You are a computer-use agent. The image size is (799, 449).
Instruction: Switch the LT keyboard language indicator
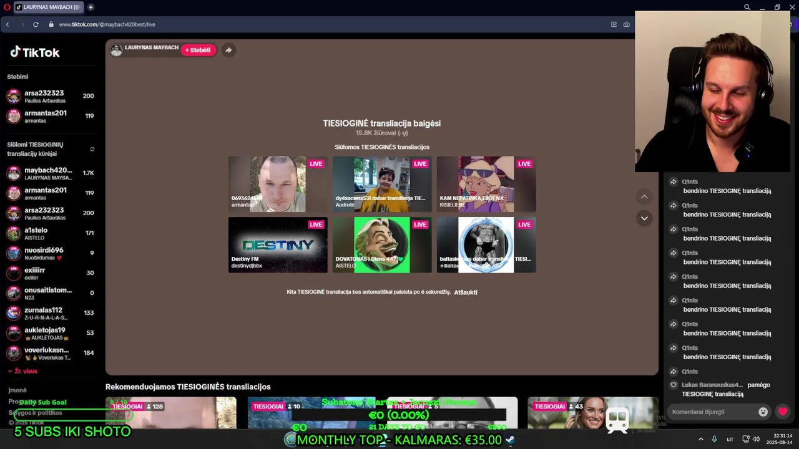[730, 440]
